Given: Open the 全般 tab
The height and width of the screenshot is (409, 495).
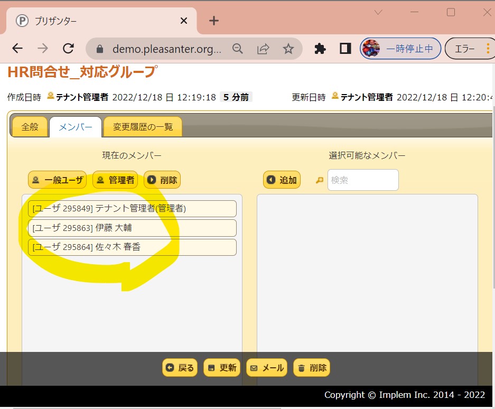Looking at the screenshot, I should click(30, 127).
